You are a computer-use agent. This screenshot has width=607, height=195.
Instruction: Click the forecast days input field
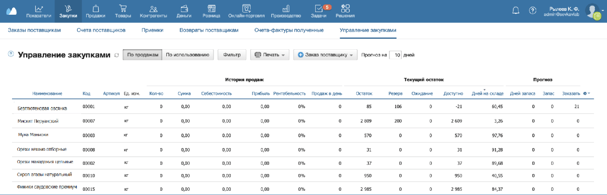pyautogui.click(x=395, y=55)
